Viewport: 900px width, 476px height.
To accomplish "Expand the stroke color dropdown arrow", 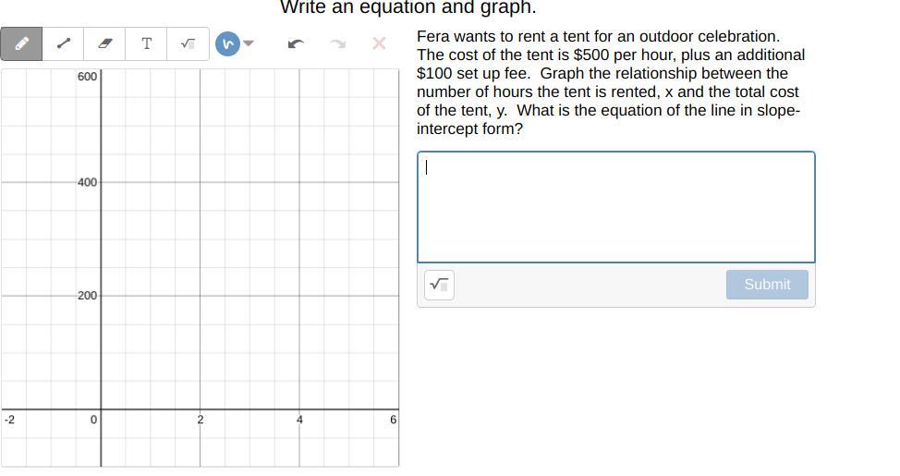I will click(x=248, y=43).
